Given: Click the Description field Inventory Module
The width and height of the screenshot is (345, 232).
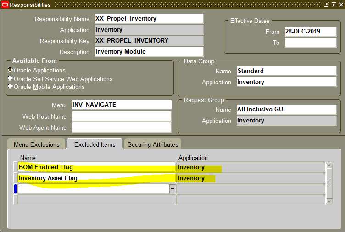Looking at the screenshot, I should [149, 52].
